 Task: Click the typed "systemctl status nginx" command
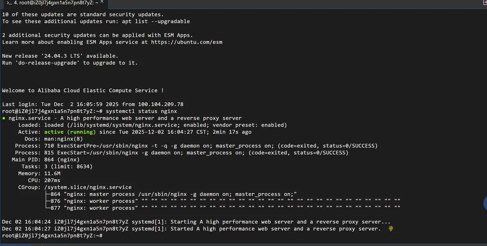pyautogui.click(x=143, y=111)
